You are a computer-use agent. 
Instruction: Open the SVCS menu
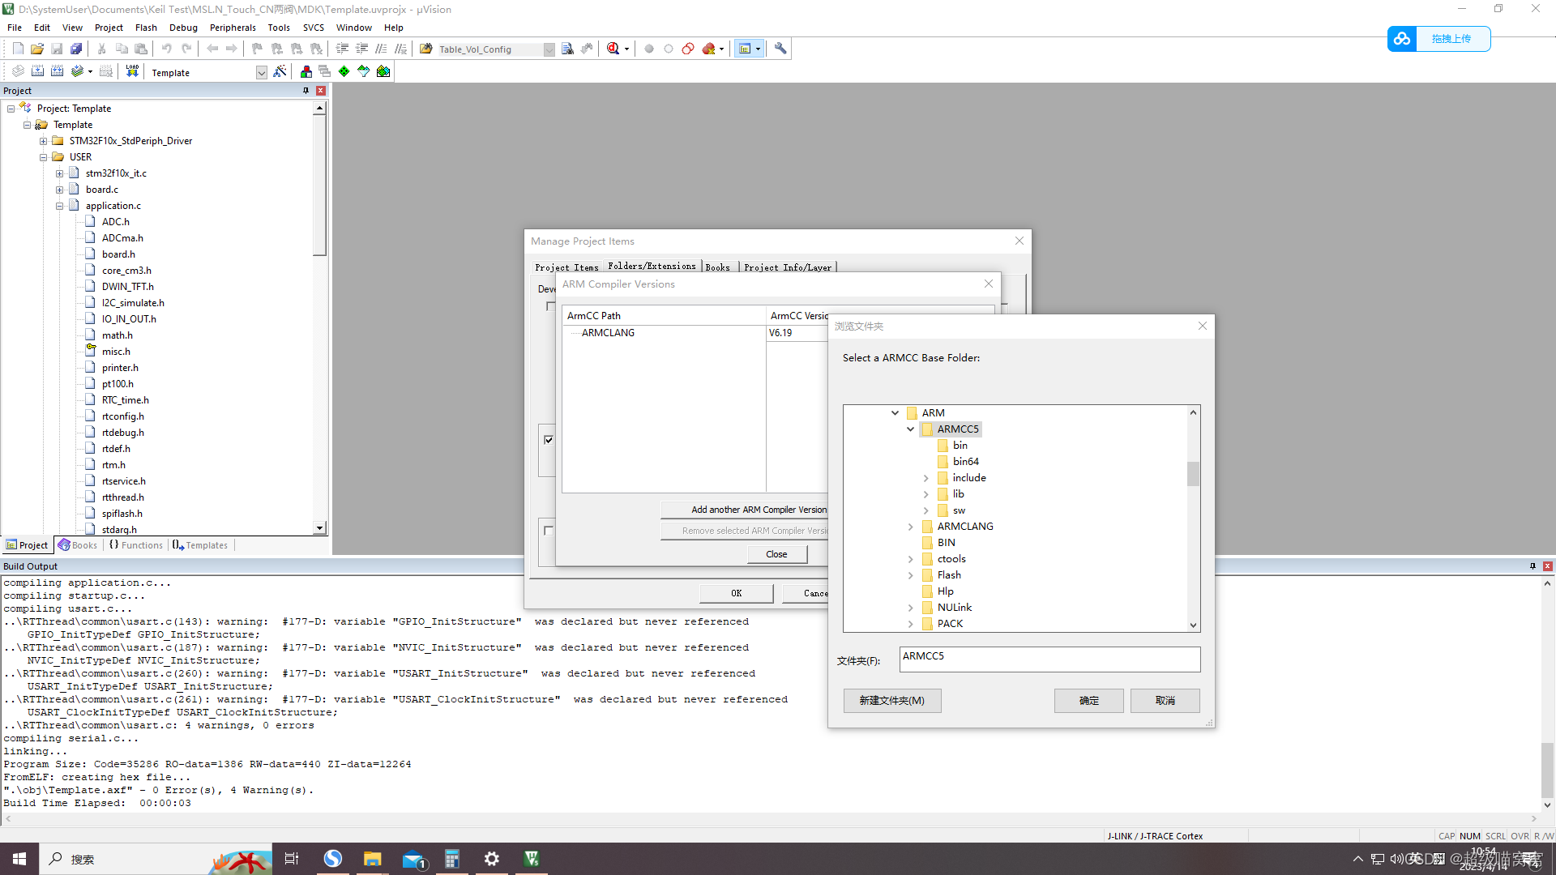coord(314,28)
